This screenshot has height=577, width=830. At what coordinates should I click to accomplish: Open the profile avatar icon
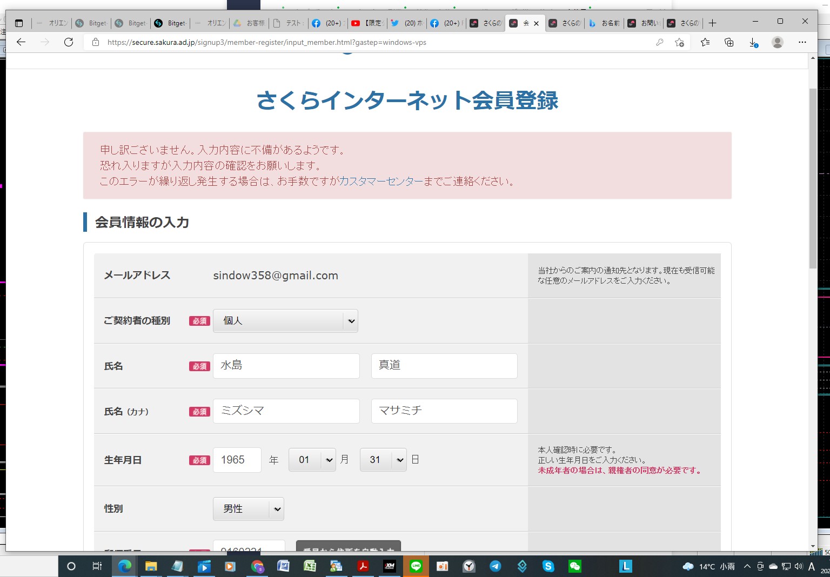click(778, 42)
